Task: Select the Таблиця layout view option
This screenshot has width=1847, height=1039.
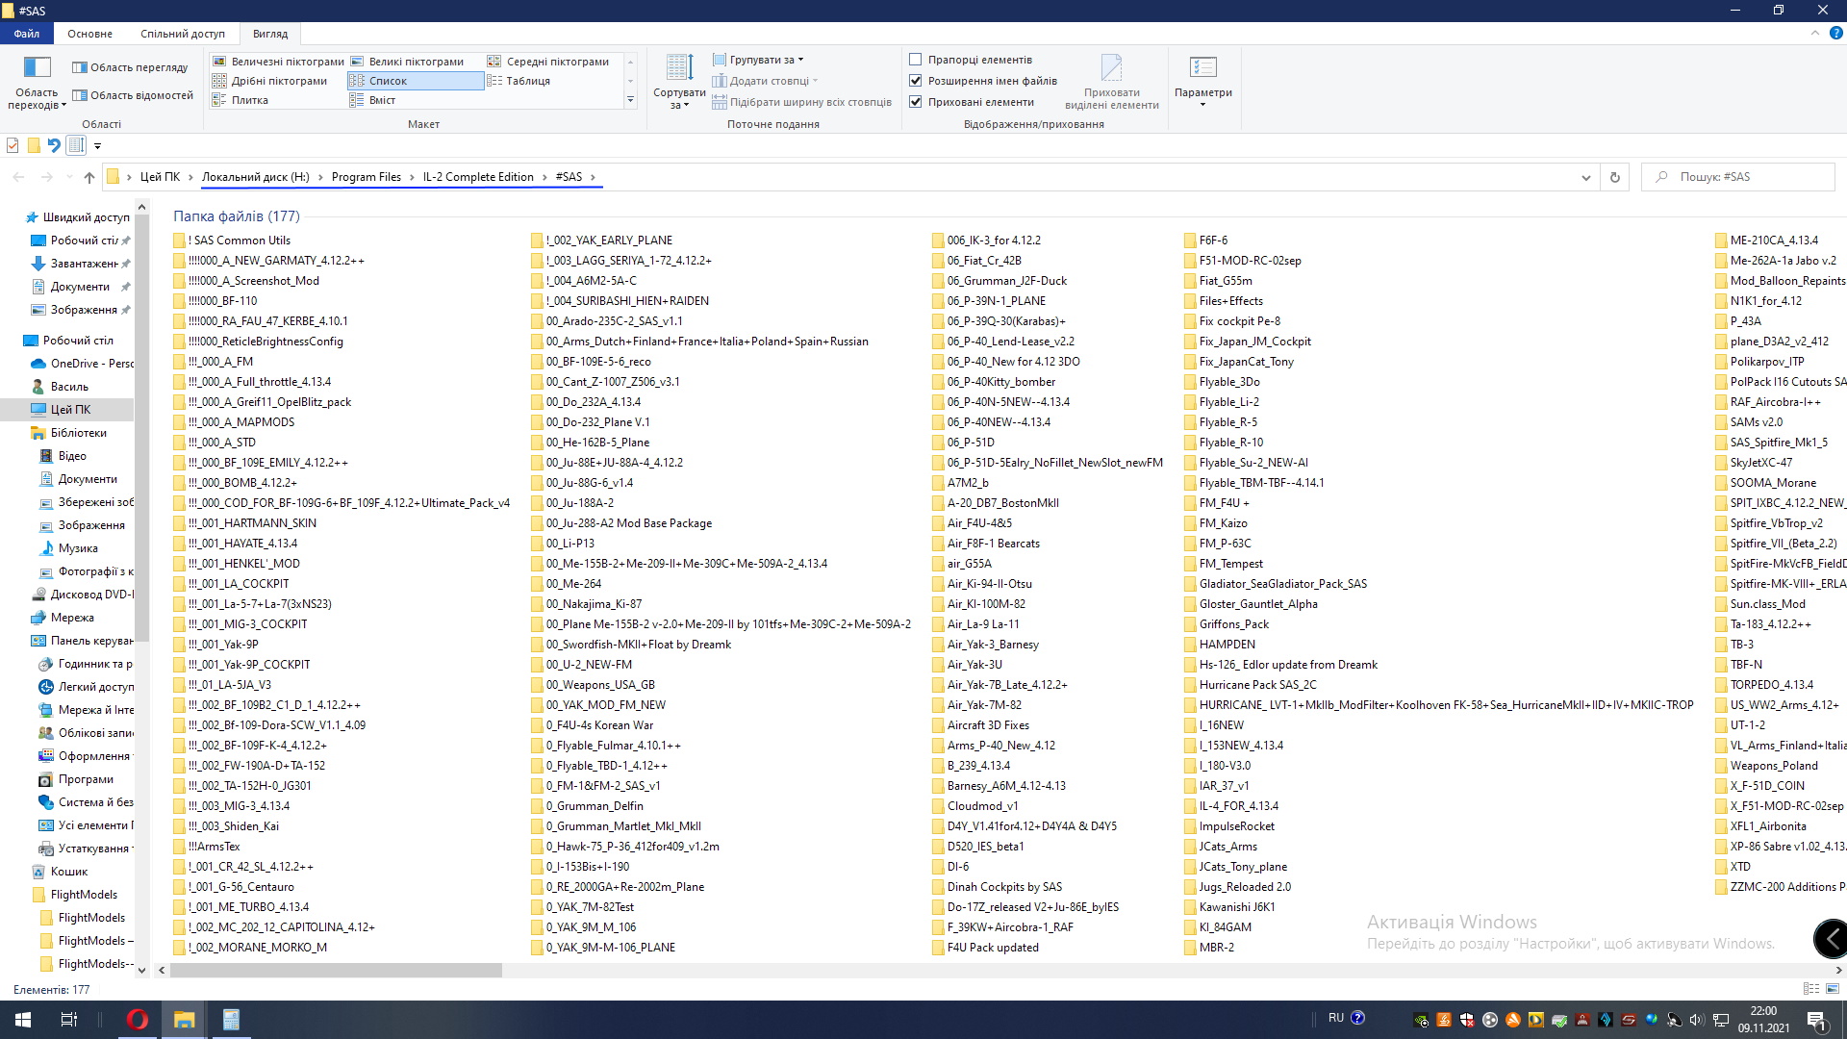Action: pos(527,81)
